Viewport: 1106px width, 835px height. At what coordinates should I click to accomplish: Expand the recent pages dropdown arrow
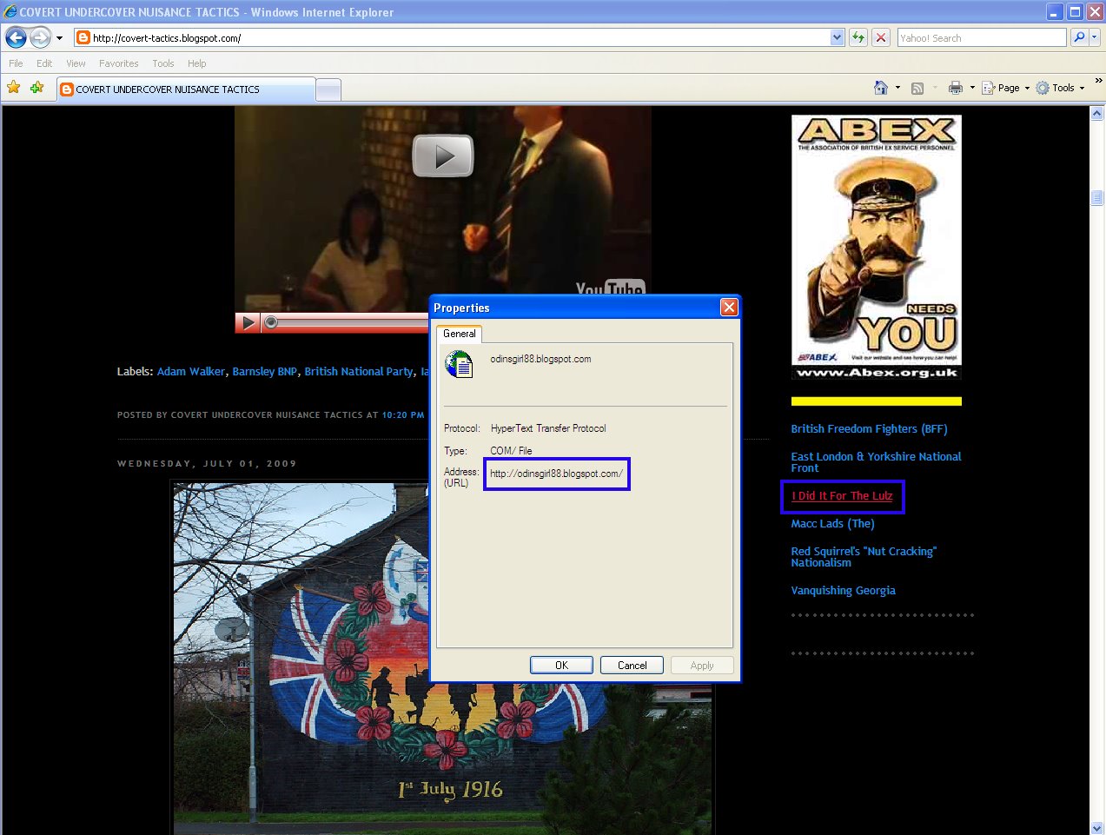coord(59,38)
